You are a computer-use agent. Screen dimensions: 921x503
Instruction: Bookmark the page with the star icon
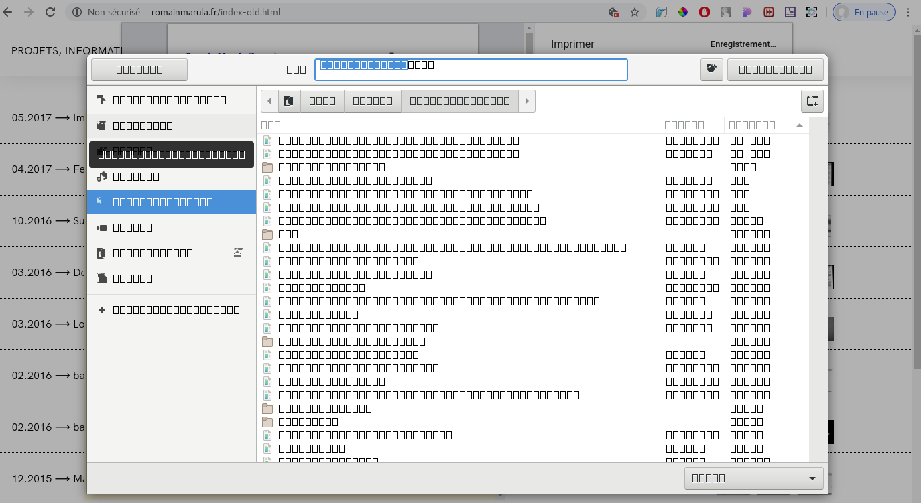[x=634, y=12]
